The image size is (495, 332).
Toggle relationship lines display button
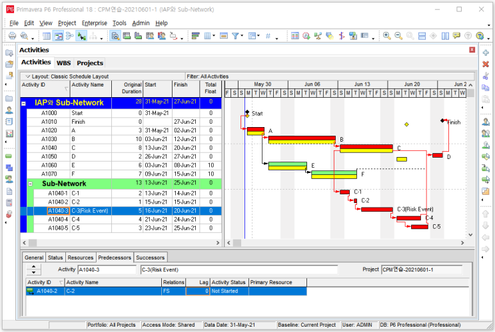tap(82, 36)
